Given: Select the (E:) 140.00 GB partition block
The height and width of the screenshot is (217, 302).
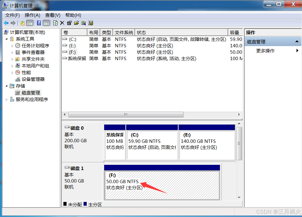Looking at the screenshot, I should [x=207, y=142].
